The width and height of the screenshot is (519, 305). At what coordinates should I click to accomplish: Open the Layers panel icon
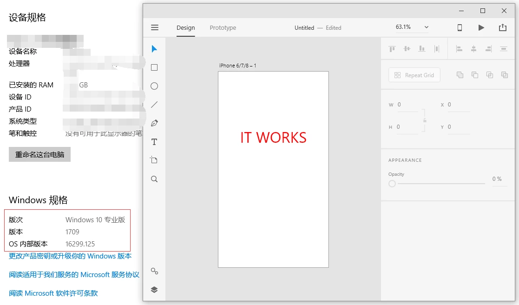pyautogui.click(x=154, y=290)
